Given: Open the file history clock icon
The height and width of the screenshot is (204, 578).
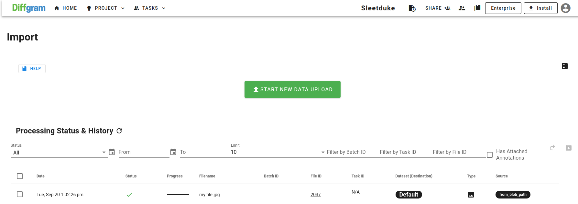Looking at the screenshot, I should (412, 8).
